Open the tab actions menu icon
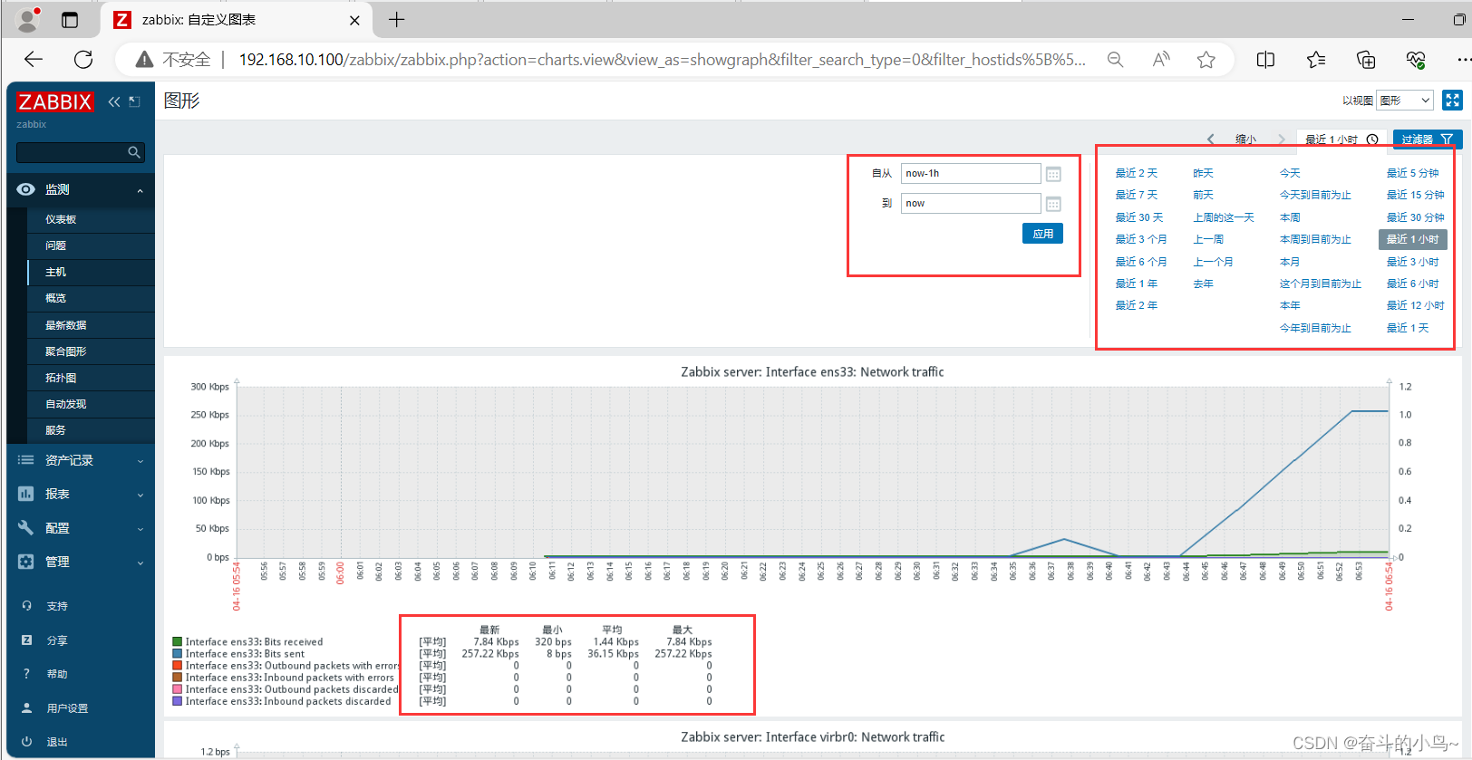 click(70, 20)
